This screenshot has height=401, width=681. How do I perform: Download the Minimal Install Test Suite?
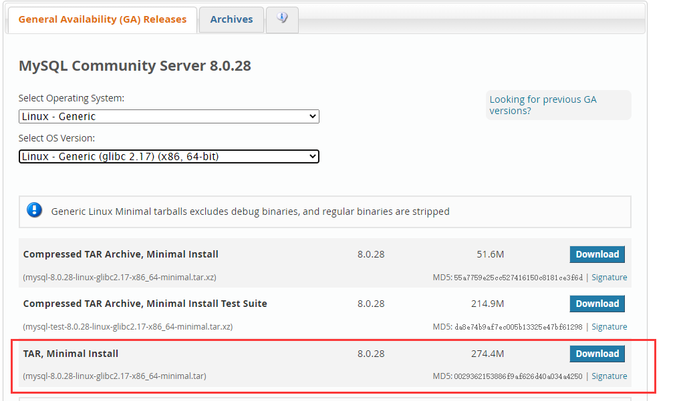(597, 304)
